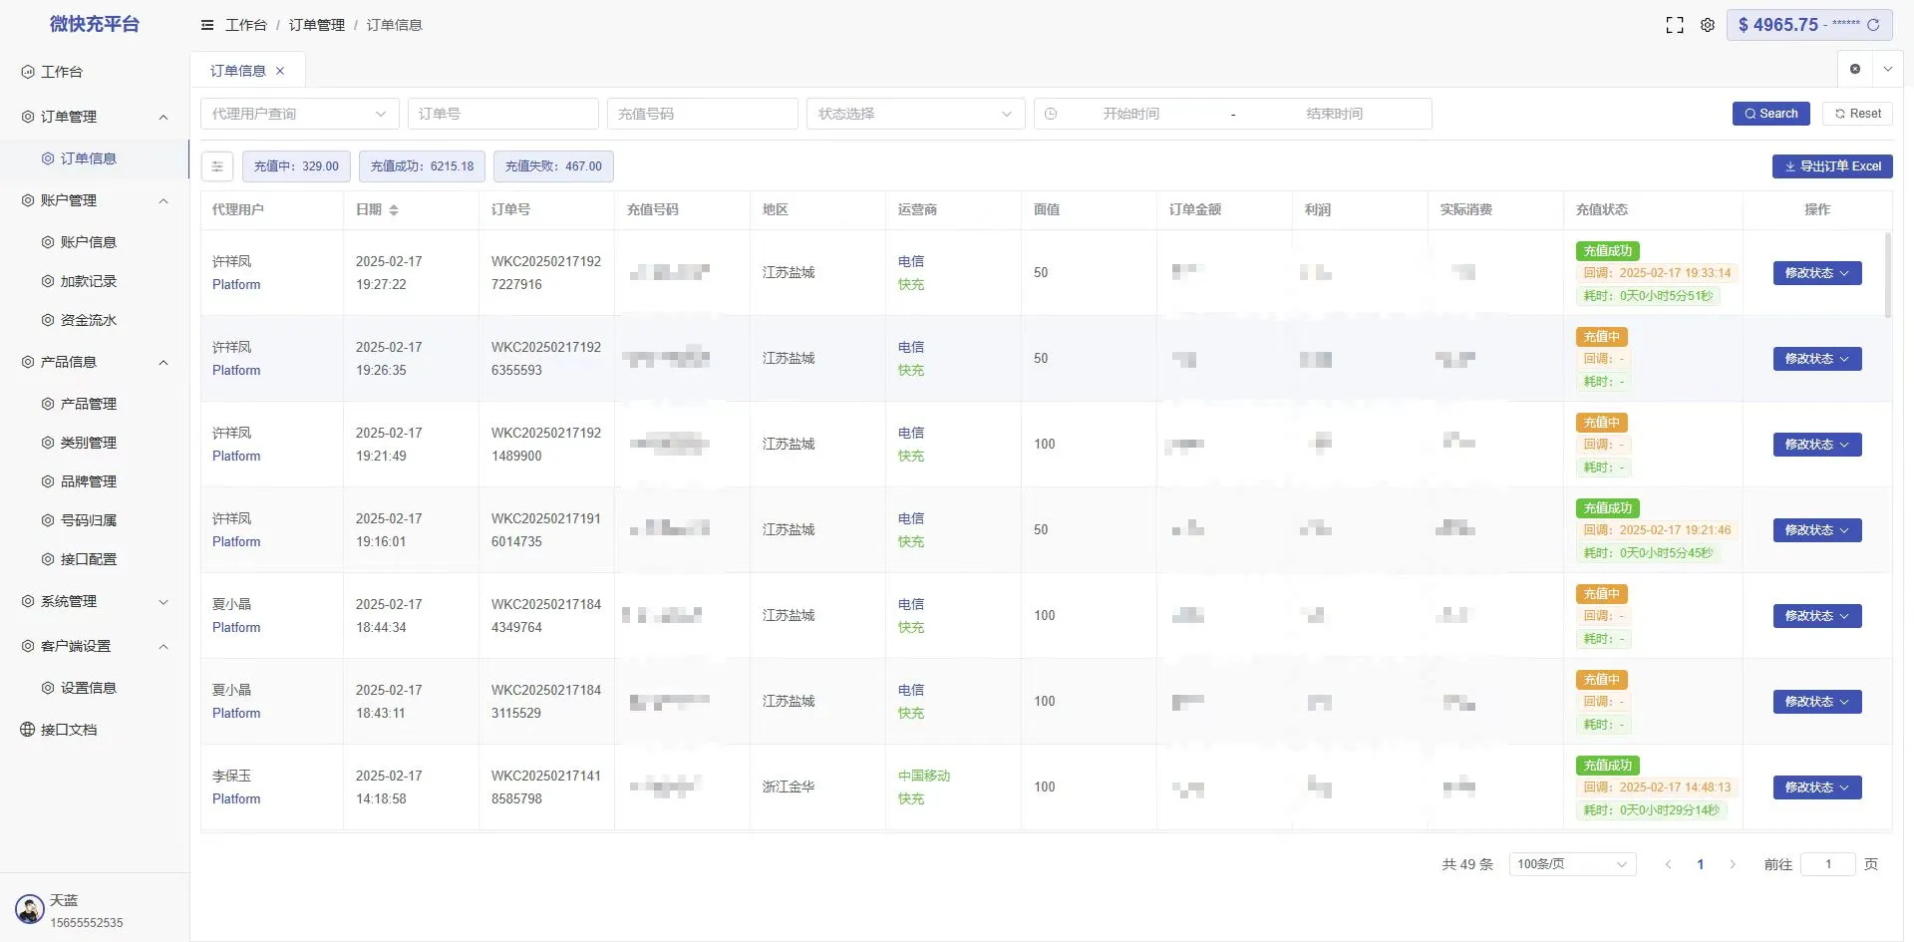Open the tab options chevron dropdown
Image resolution: width=1914 pixels, height=942 pixels.
point(1888,69)
